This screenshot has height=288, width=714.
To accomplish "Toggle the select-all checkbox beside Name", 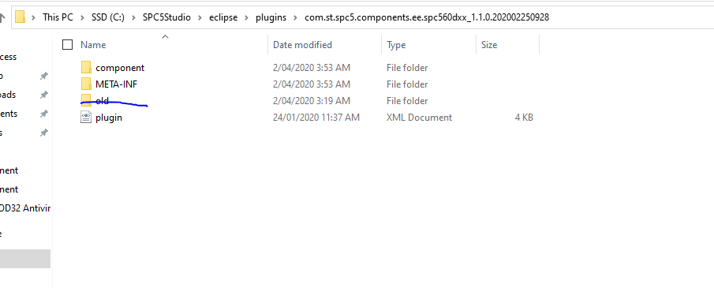I will coord(67,45).
